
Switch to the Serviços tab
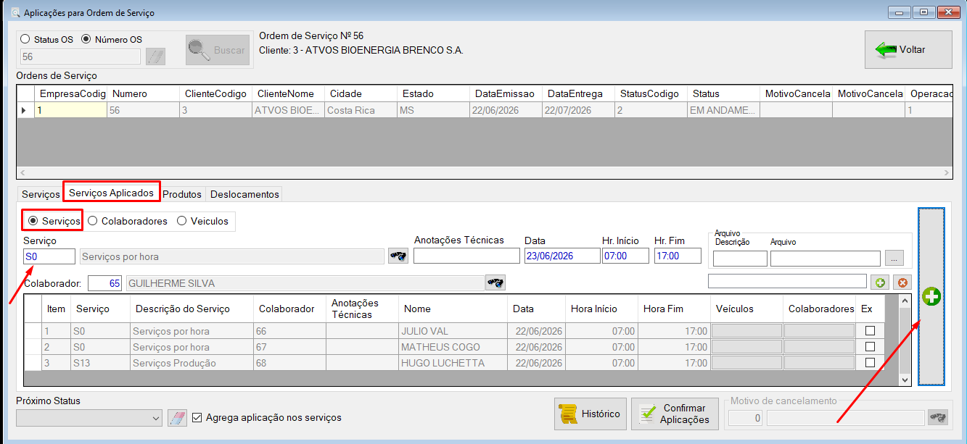pyautogui.click(x=41, y=194)
